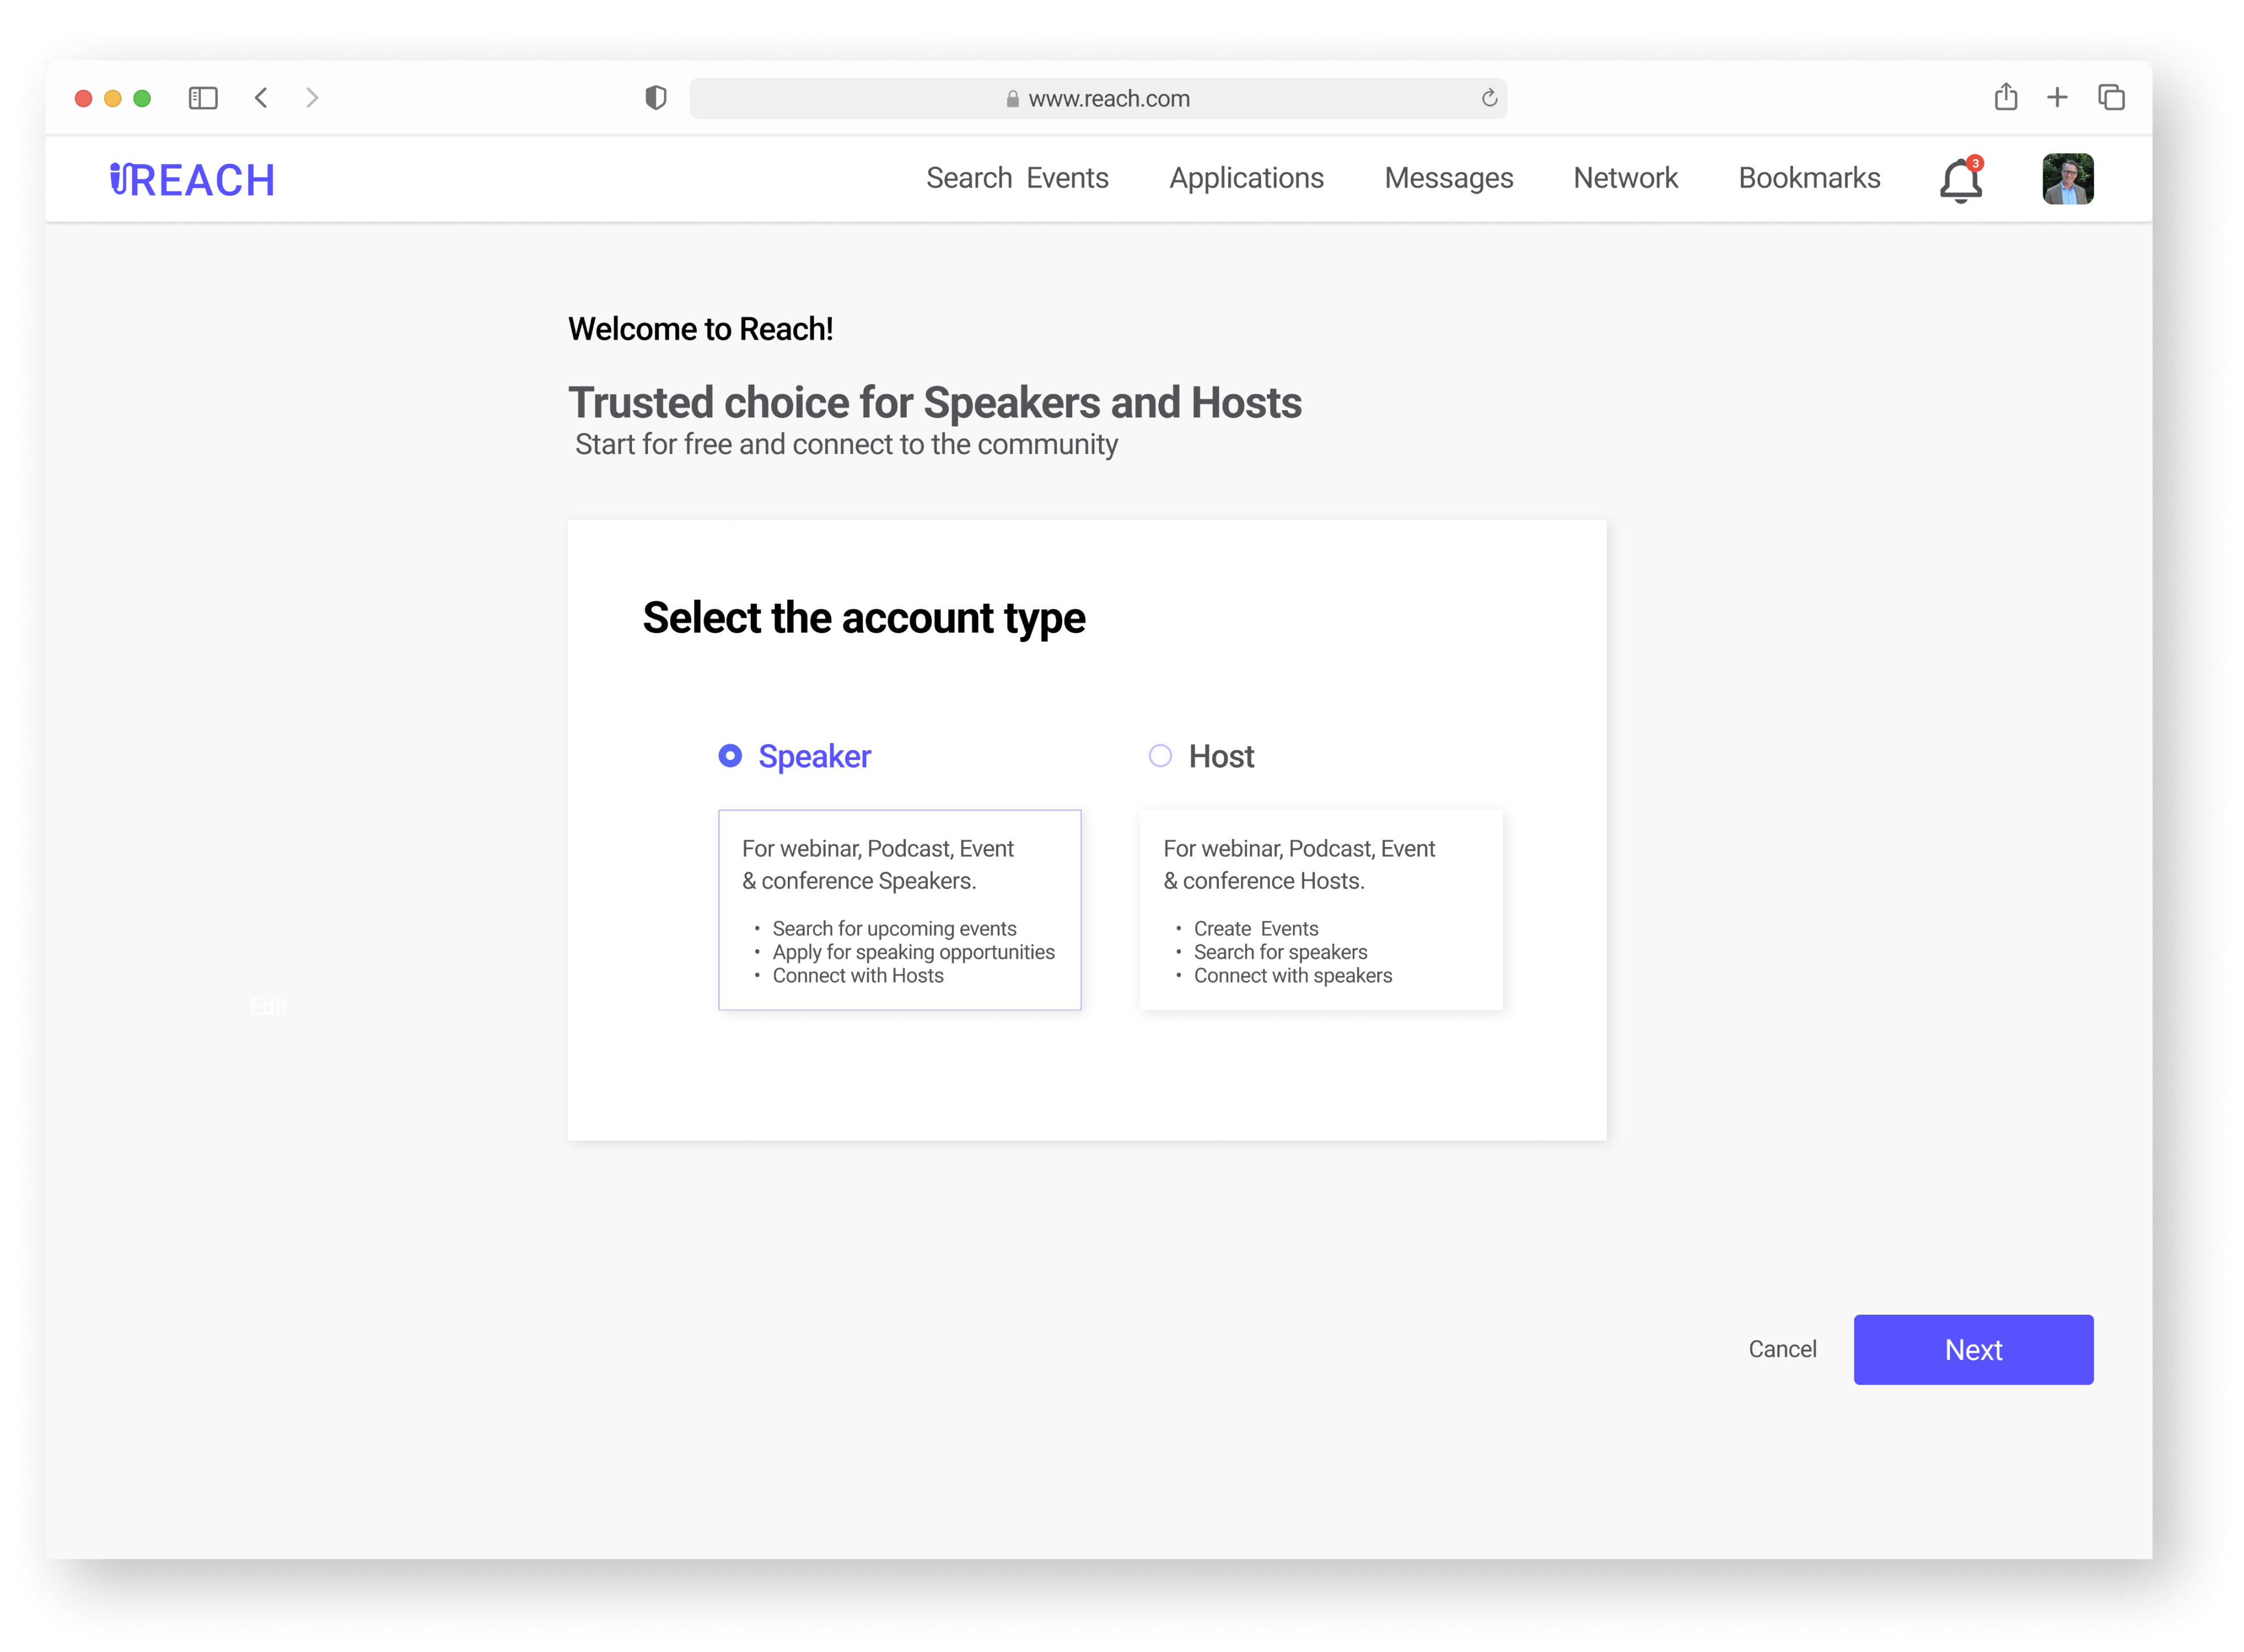Open Messages in navigation
The image size is (2244, 1652).
pos(1448,178)
